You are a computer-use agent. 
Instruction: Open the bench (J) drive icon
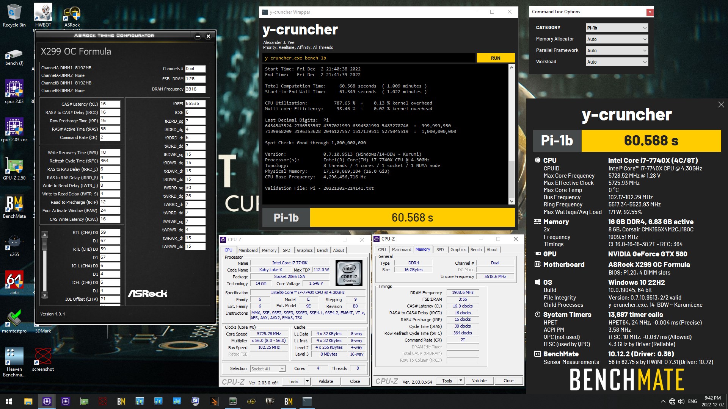14,58
